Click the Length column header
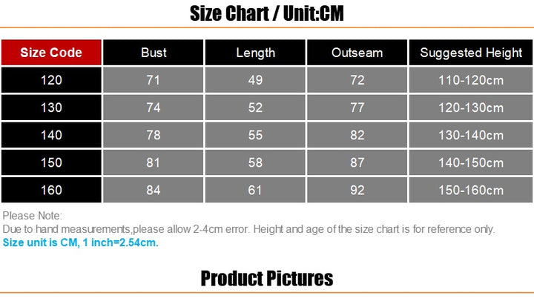Screen dimensions: 534x304 tap(255, 53)
